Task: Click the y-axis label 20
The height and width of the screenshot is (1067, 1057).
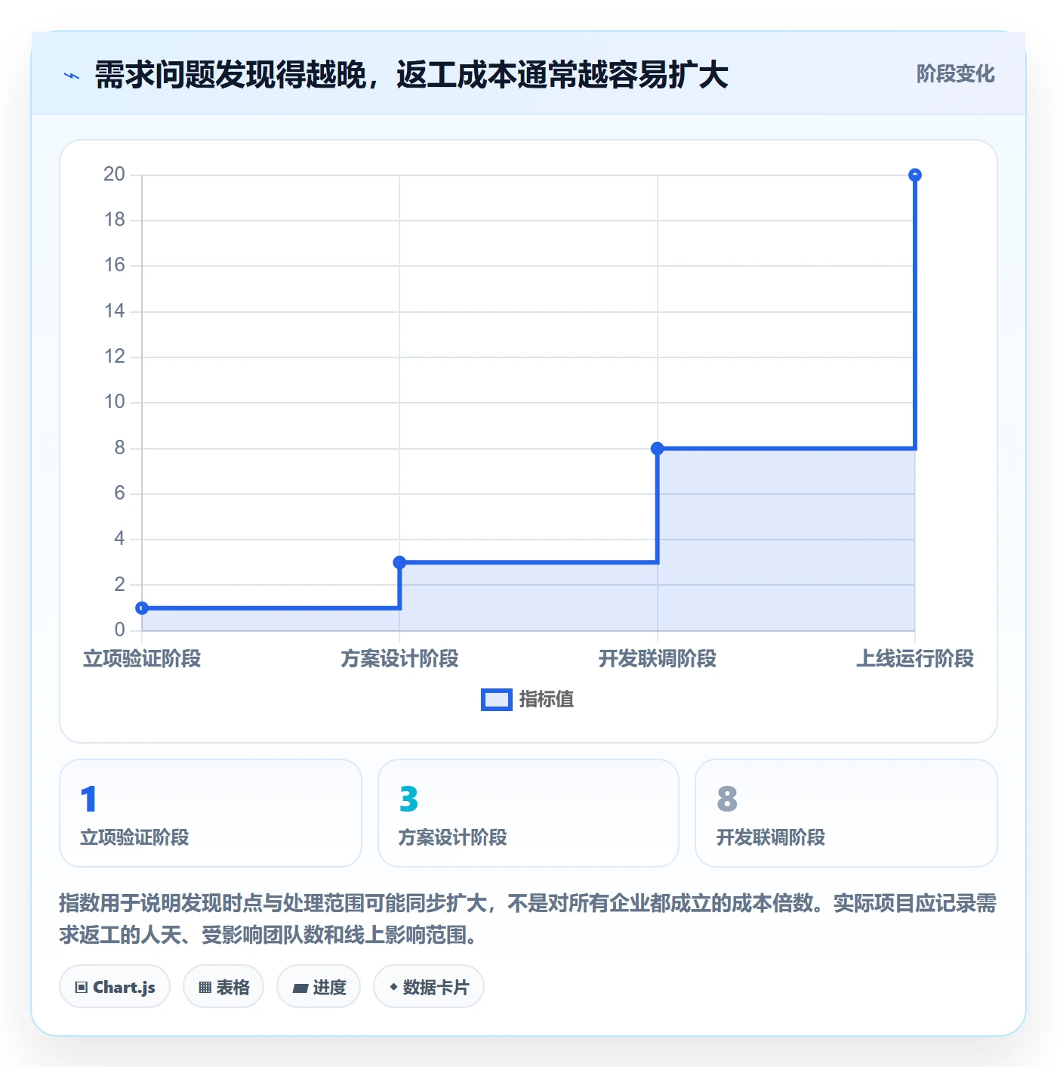Action: click(114, 175)
